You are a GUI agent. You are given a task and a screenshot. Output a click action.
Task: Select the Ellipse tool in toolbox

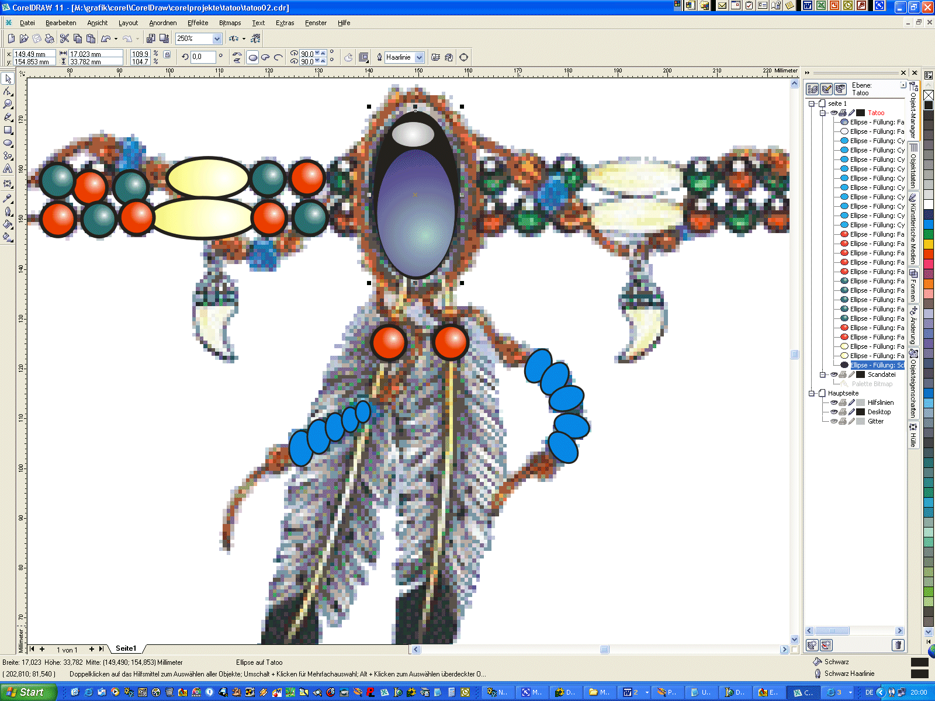8,143
